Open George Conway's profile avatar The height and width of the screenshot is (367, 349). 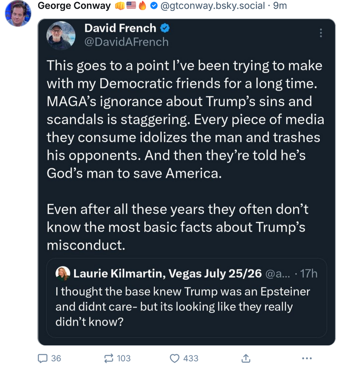18,13
